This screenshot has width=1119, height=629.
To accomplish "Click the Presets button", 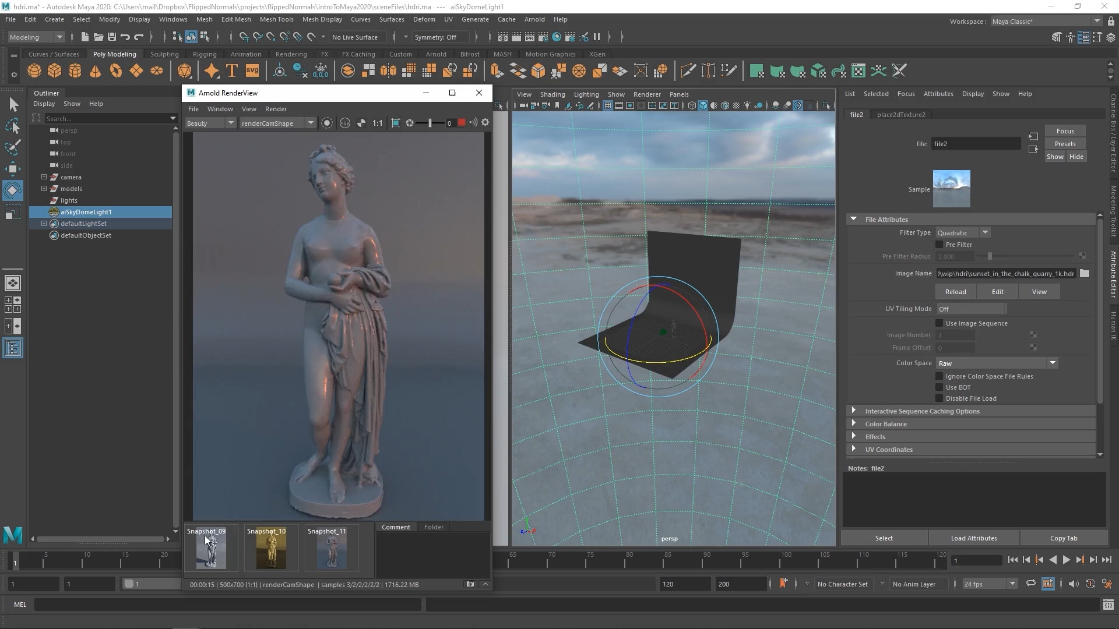I will pyautogui.click(x=1065, y=144).
